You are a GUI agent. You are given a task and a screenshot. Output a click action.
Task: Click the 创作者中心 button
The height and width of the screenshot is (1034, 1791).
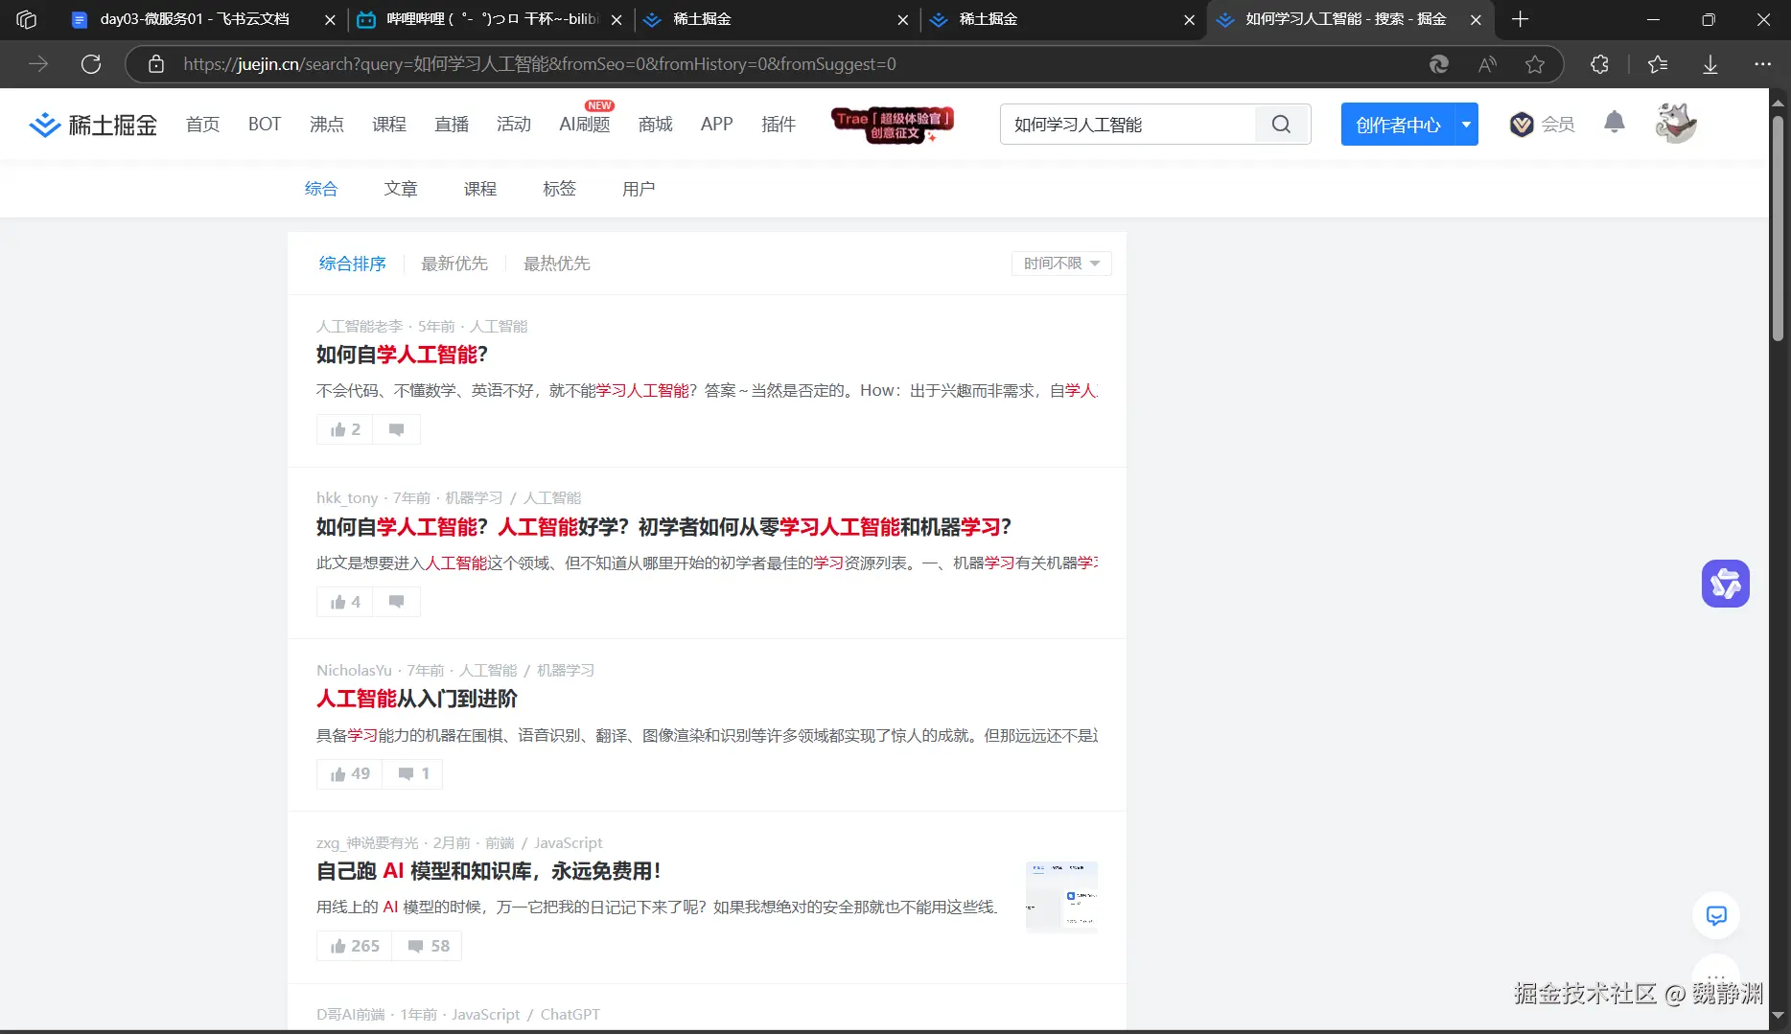1396,124
